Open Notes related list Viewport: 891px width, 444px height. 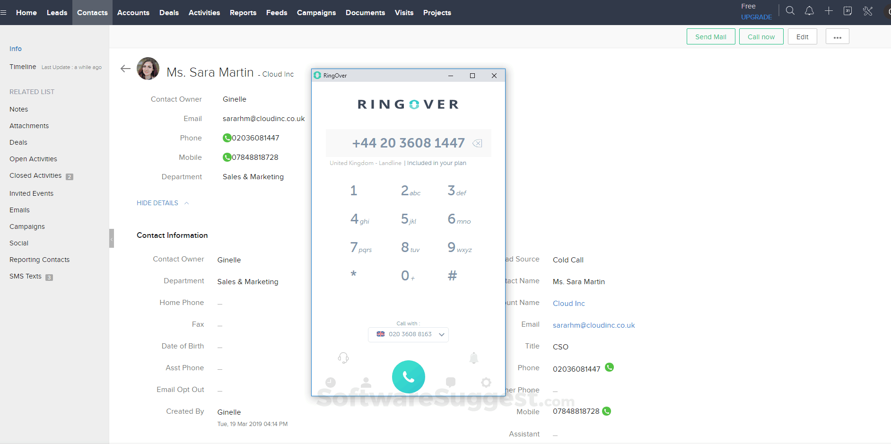[x=19, y=109]
